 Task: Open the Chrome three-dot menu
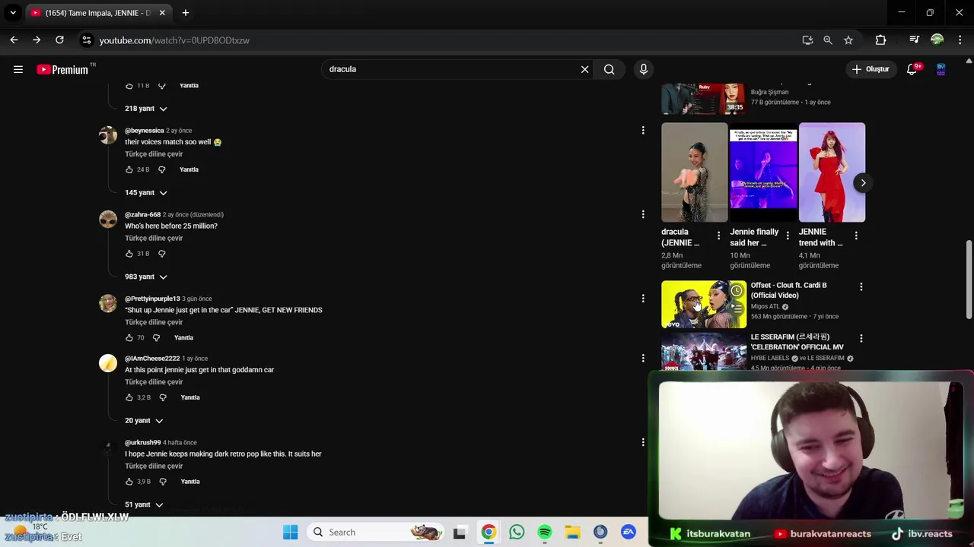(x=960, y=40)
